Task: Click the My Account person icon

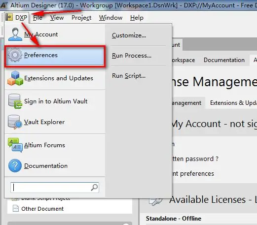Action: pyautogui.click(x=15, y=34)
